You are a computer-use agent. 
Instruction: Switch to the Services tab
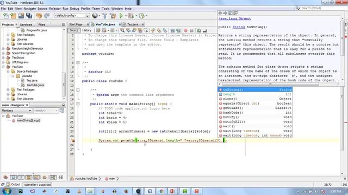[26, 24]
